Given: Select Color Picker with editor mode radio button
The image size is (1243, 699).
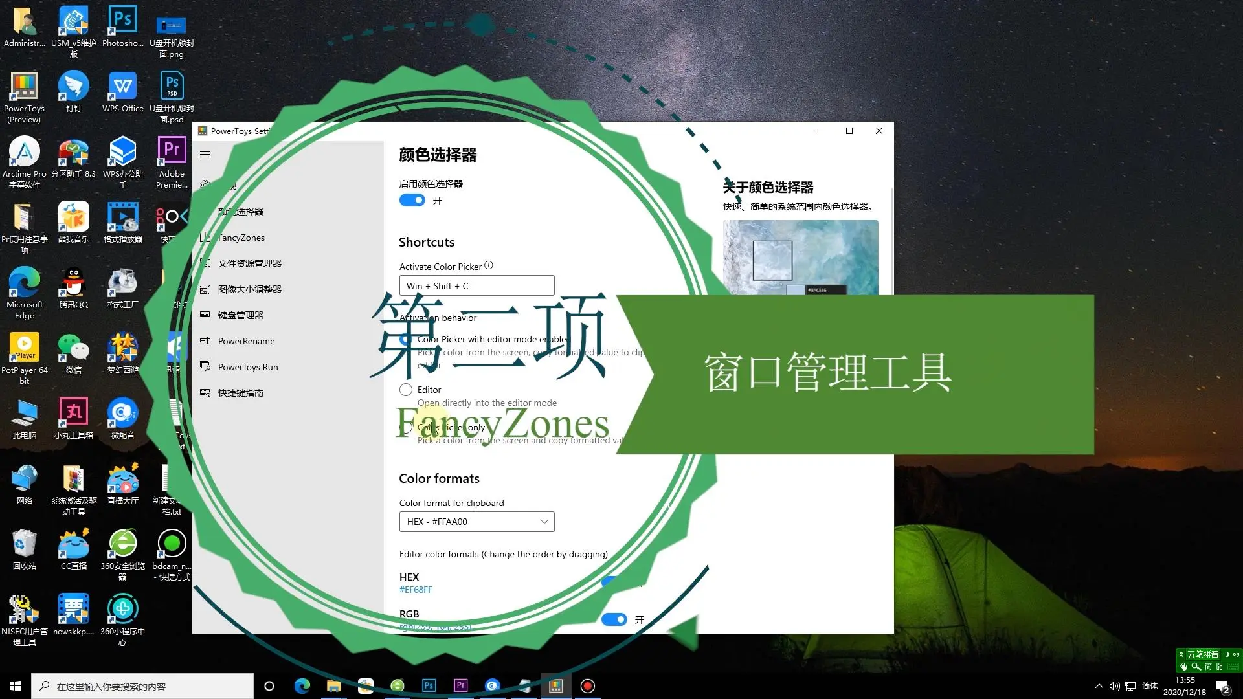Looking at the screenshot, I should [405, 339].
